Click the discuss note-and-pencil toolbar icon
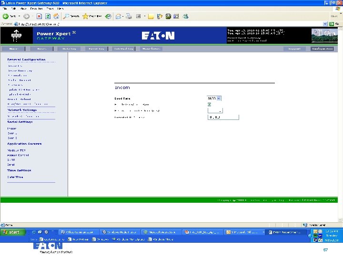The image size is (343, 257). click(x=160, y=16)
